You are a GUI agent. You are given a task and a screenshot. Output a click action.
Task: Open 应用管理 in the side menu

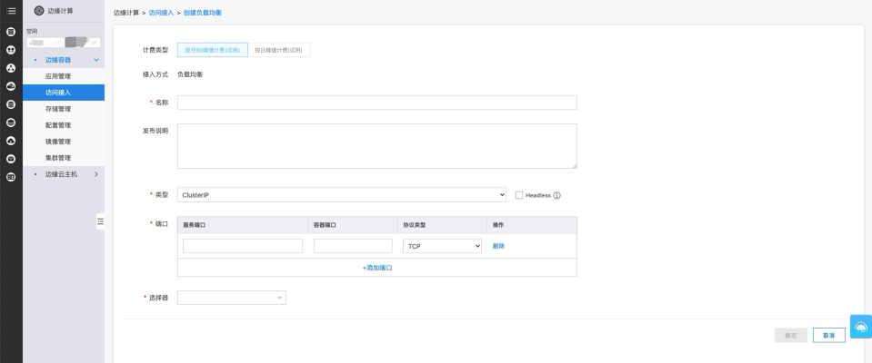58,76
